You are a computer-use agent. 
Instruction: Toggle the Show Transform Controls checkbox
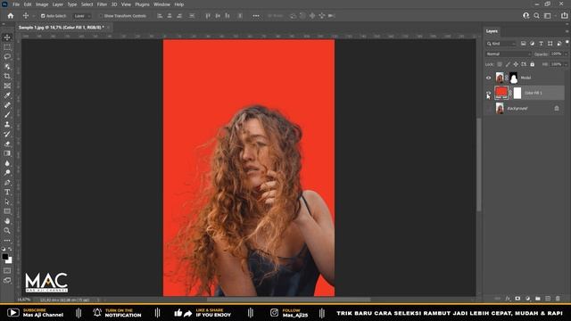click(x=101, y=16)
